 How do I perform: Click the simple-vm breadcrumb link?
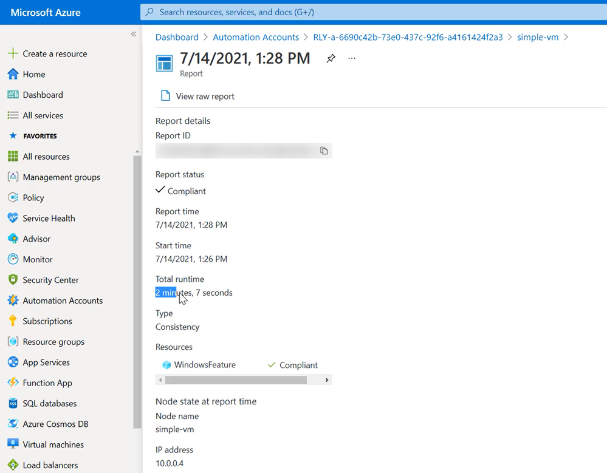[x=538, y=37]
